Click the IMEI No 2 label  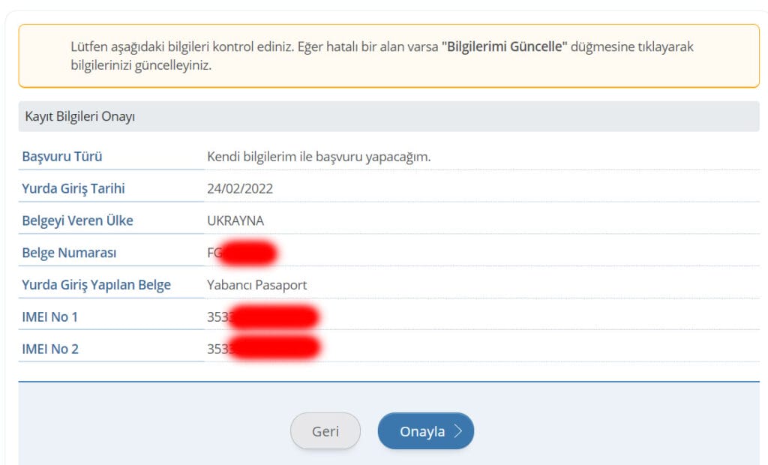(x=50, y=349)
